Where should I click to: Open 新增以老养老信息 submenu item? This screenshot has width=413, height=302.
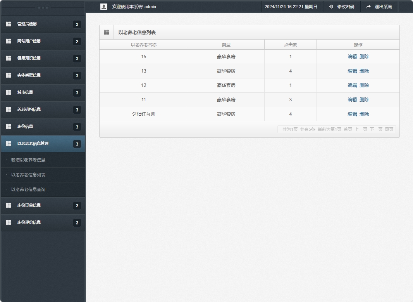click(x=28, y=160)
